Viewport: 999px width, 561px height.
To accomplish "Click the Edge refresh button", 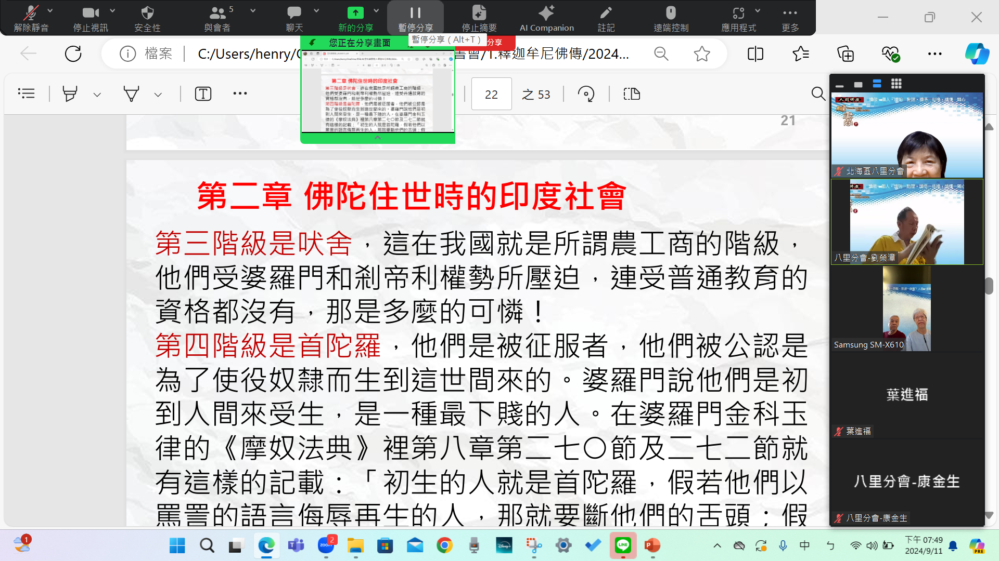I will click(x=73, y=54).
